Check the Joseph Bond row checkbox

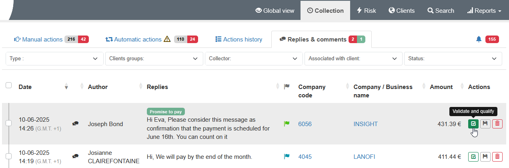tap(9, 124)
